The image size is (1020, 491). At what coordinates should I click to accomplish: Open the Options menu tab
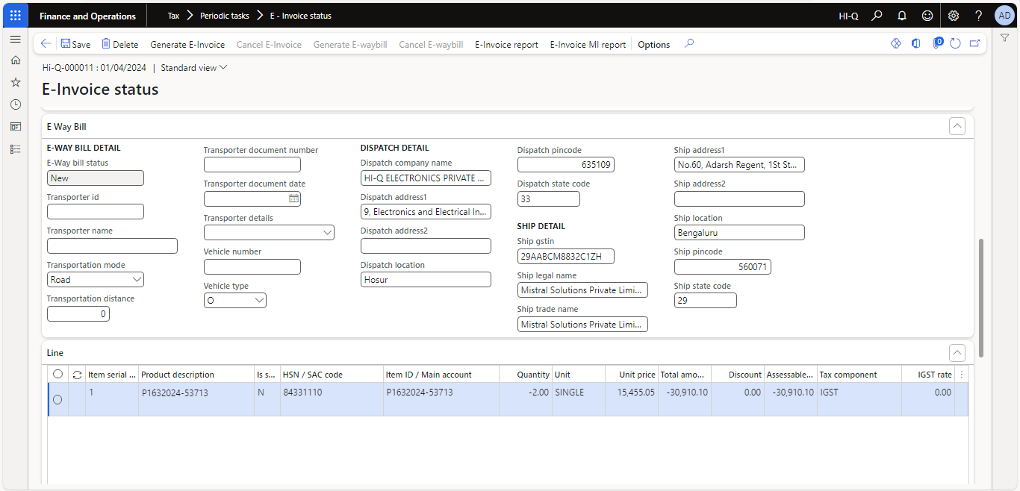[x=653, y=45]
